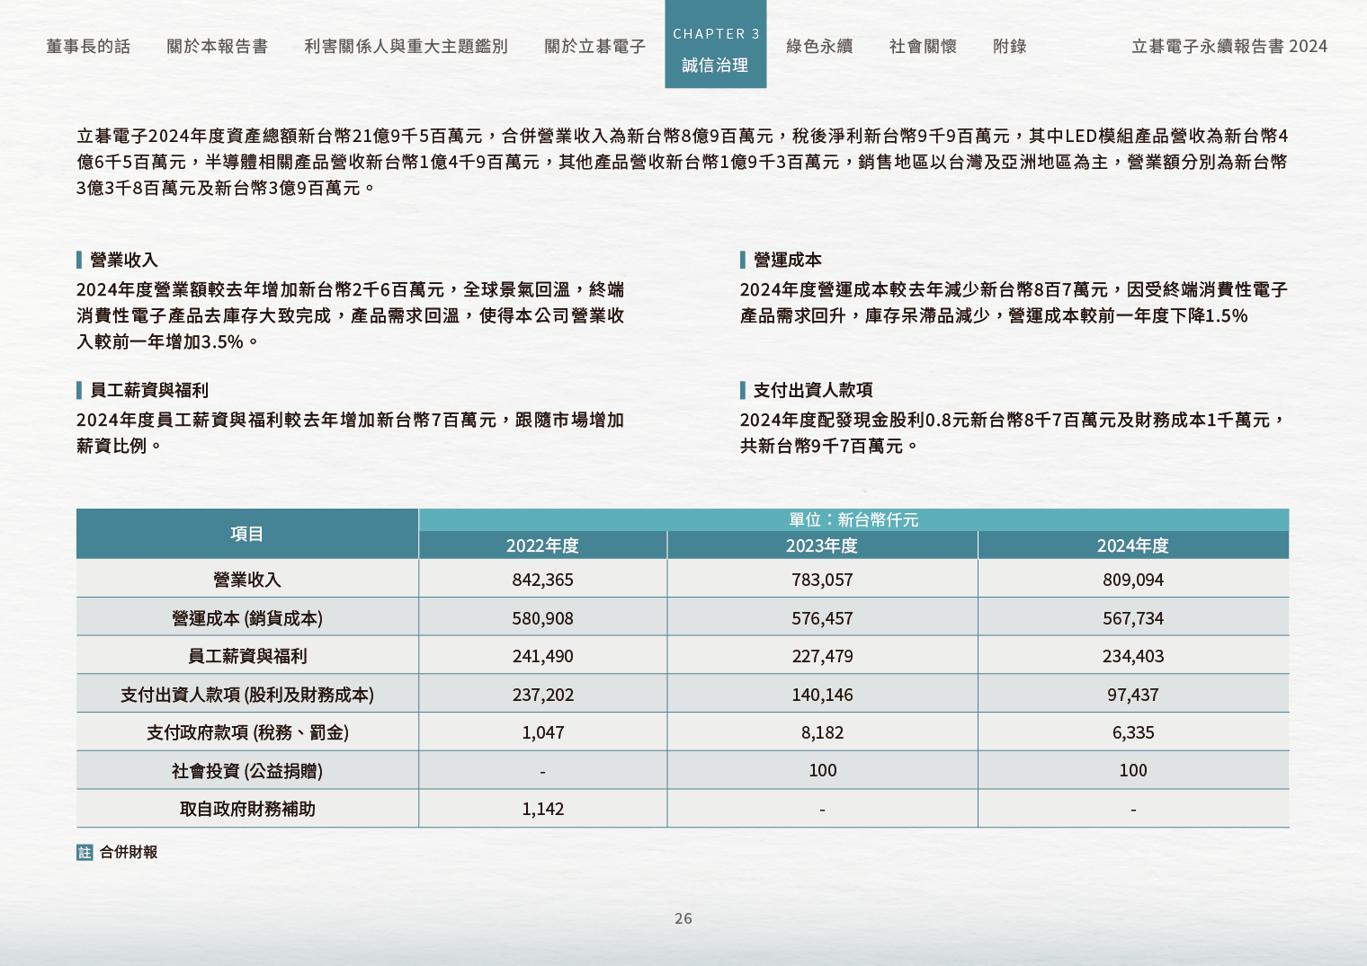Select the 營運成本 (銷貨成本) row label

coord(247,618)
